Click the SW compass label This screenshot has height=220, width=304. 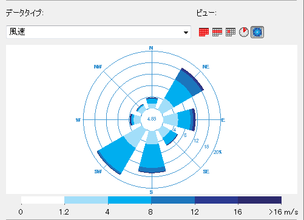tap(98, 172)
